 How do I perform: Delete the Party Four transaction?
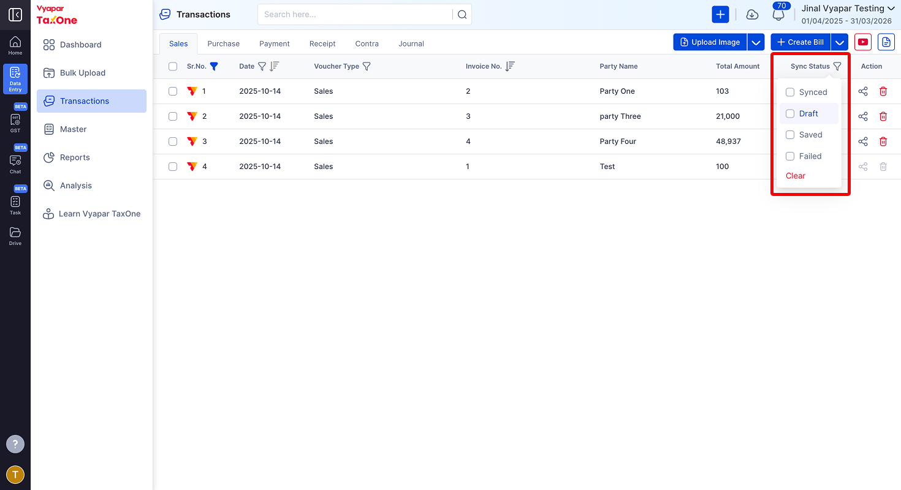883,141
